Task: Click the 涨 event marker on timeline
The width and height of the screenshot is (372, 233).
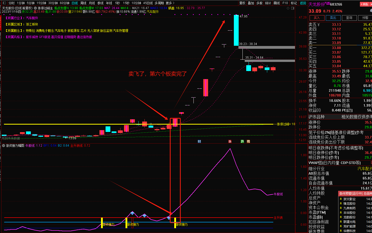Action: (230, 142)
